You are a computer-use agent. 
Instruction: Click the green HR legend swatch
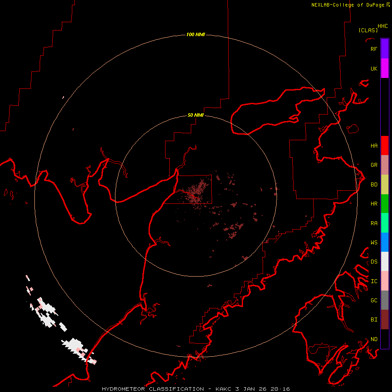pos(385,203)
